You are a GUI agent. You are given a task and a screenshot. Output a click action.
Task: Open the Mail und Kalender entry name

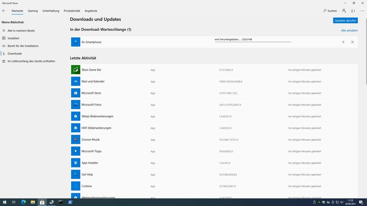pos(93,81)
